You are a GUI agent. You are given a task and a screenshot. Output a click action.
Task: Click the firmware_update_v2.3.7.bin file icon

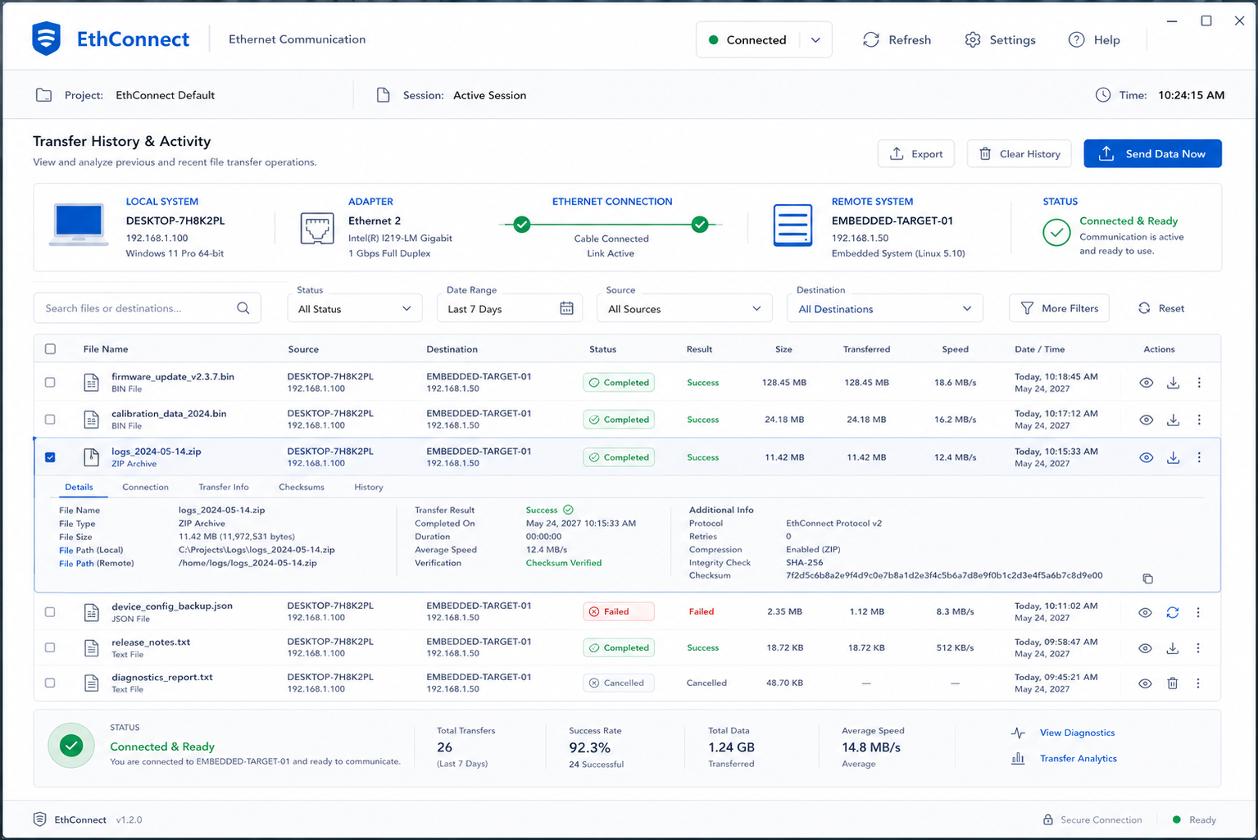tap(91, 383)
